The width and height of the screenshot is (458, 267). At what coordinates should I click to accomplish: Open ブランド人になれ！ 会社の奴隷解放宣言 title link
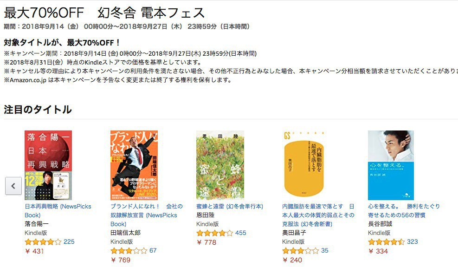(147, 215)
